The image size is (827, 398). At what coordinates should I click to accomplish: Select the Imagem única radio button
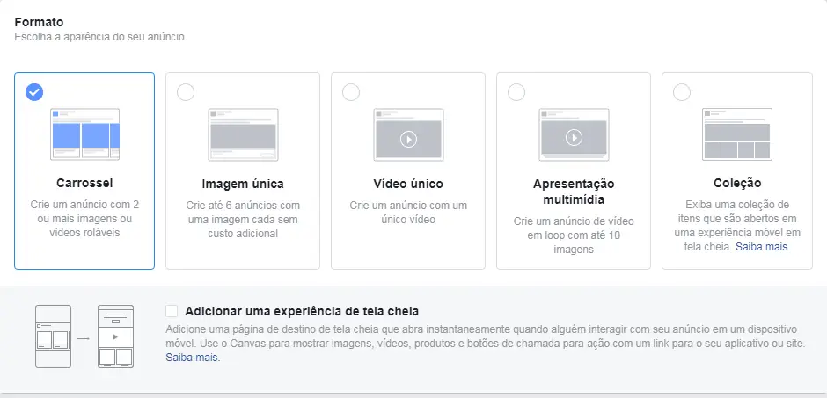pyautogui.click(x=185, y=92)
